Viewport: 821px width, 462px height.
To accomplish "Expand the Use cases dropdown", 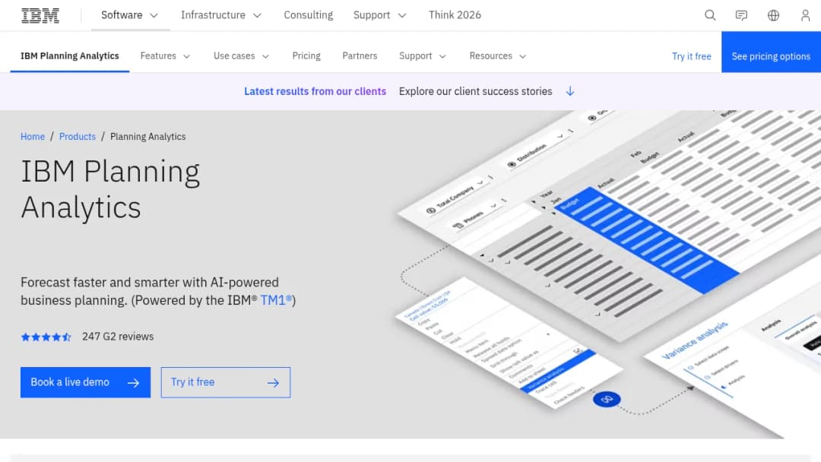I will pyautogui.click(x=241, y=56).
